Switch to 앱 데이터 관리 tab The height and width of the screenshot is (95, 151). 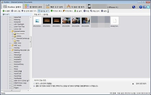(x=33, y=7)
